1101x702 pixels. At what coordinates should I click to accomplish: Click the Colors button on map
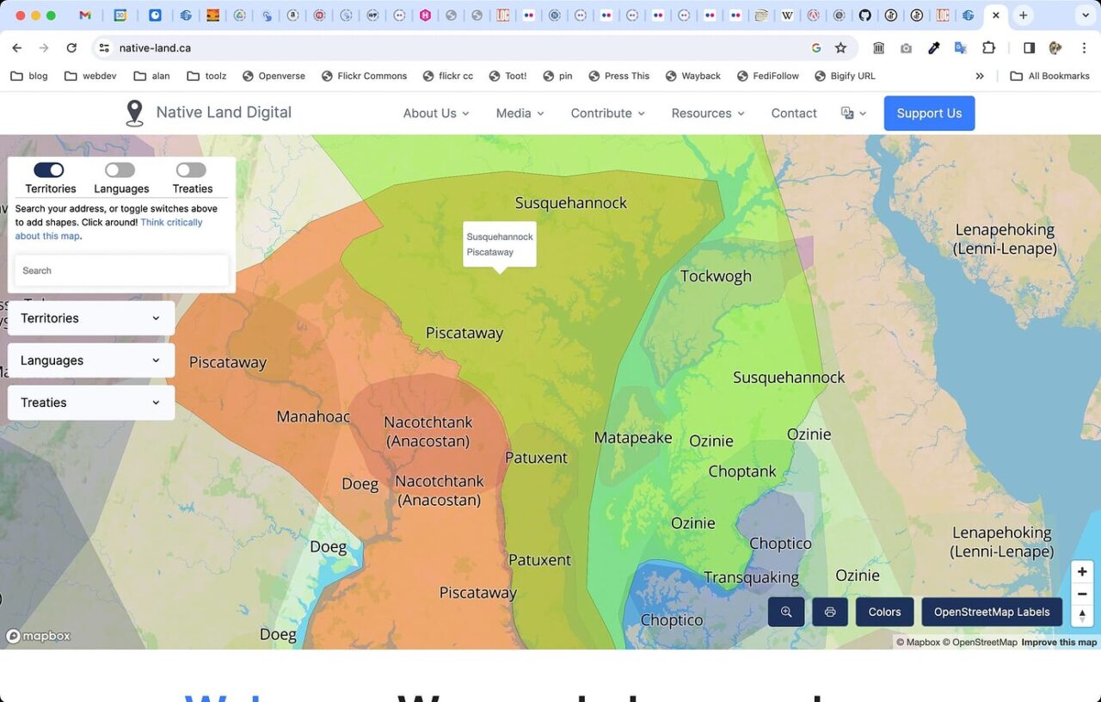tap(884, 612)
